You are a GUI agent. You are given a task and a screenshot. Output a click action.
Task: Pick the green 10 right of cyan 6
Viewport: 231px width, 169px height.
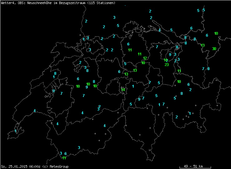(216, 33)
